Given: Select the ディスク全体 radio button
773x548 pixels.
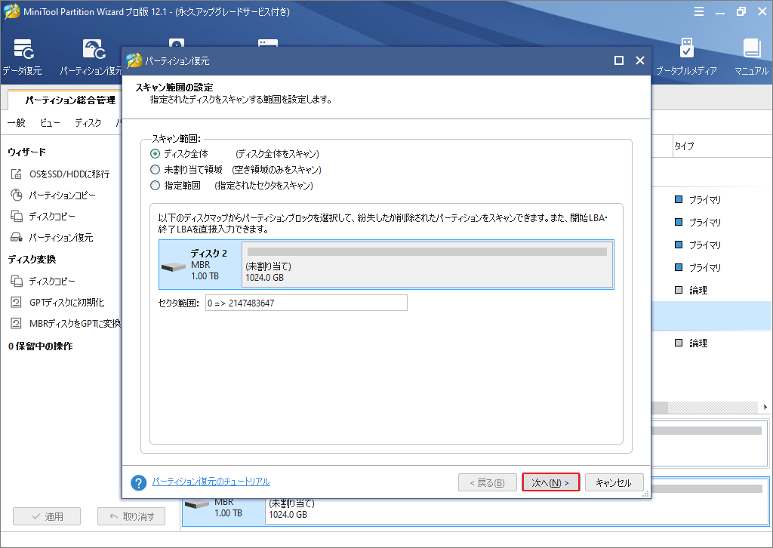Looking at the screenshot, I should (156, 154).
